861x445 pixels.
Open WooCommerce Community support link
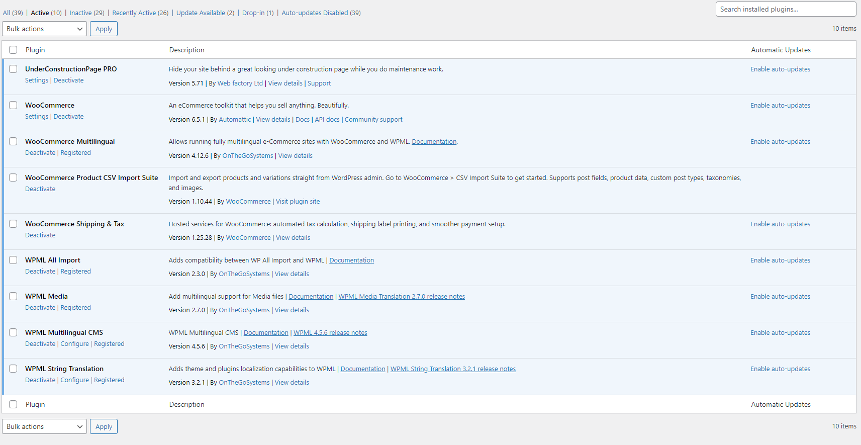click(x=373, y=120)
